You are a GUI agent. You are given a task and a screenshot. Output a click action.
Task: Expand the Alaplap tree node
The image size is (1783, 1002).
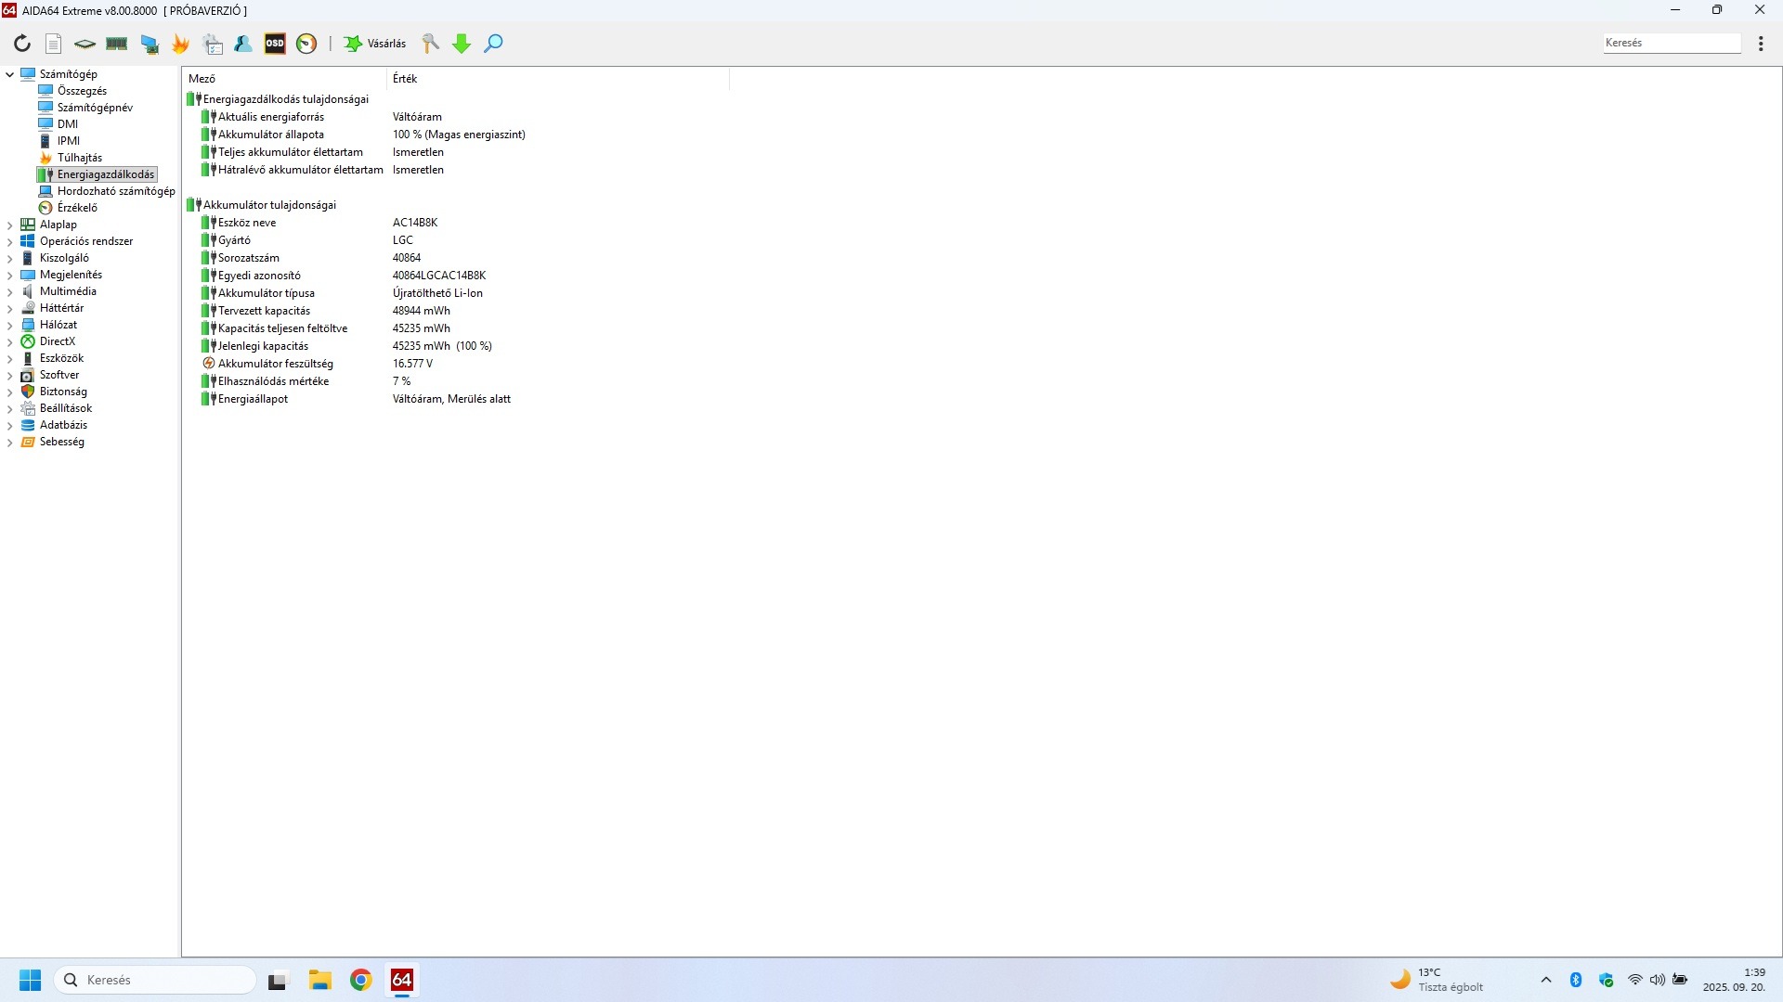(10, 225)
